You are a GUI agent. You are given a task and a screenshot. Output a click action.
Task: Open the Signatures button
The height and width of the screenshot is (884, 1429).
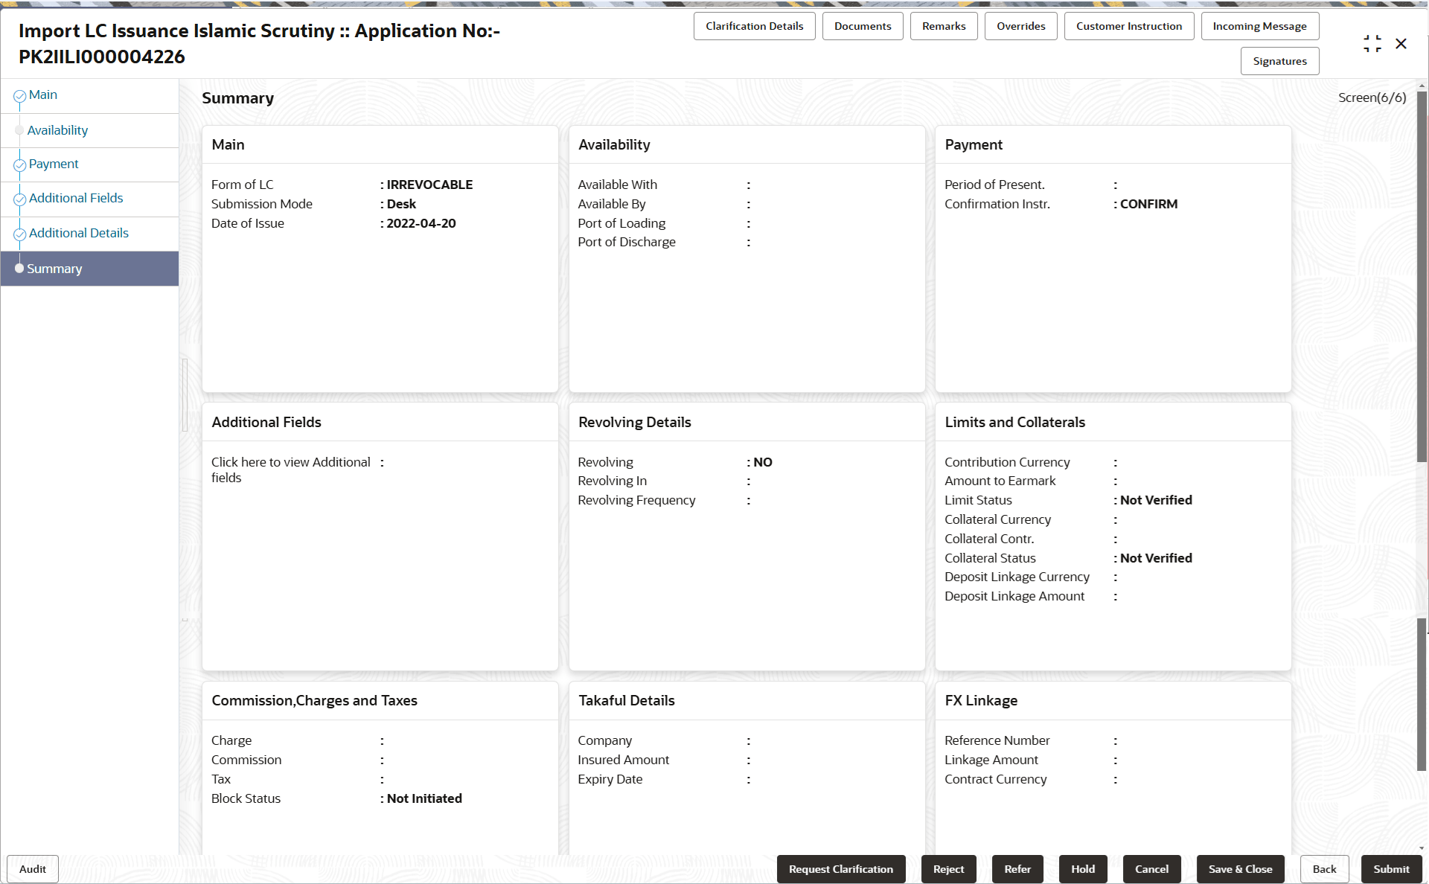(1279, 61)
